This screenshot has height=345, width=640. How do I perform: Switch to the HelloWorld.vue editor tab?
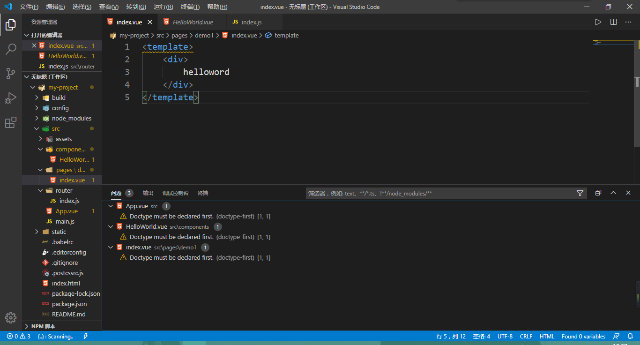point(192,22)
